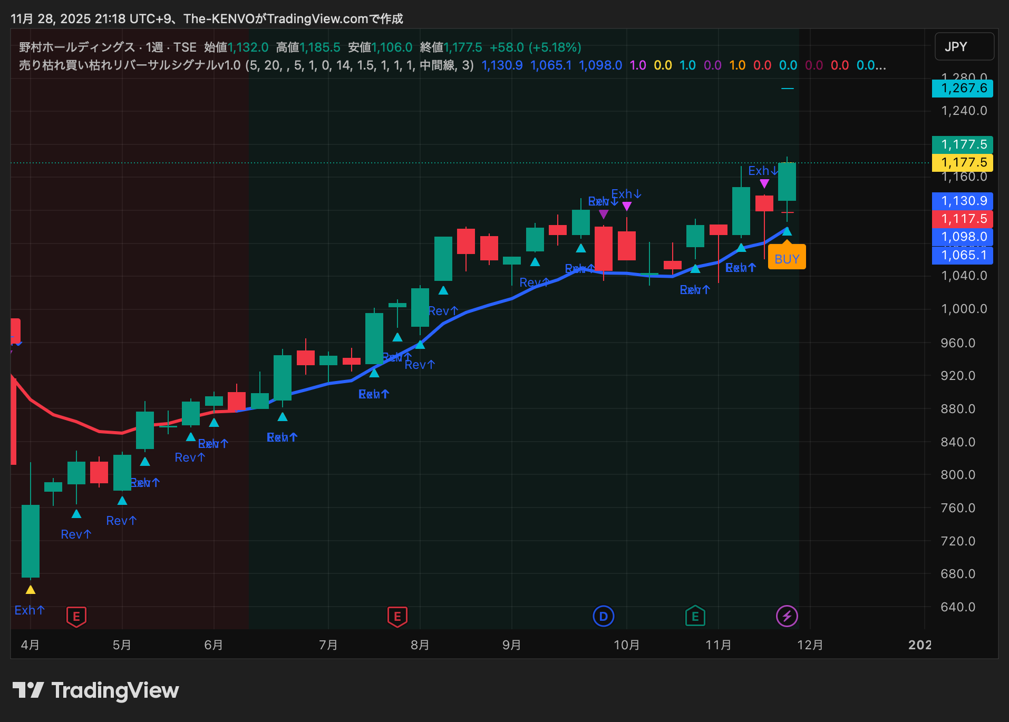Click the 1,000.0 level on price axis
The width and height of the screenshot is (1009, 722).
click(964, 309)
